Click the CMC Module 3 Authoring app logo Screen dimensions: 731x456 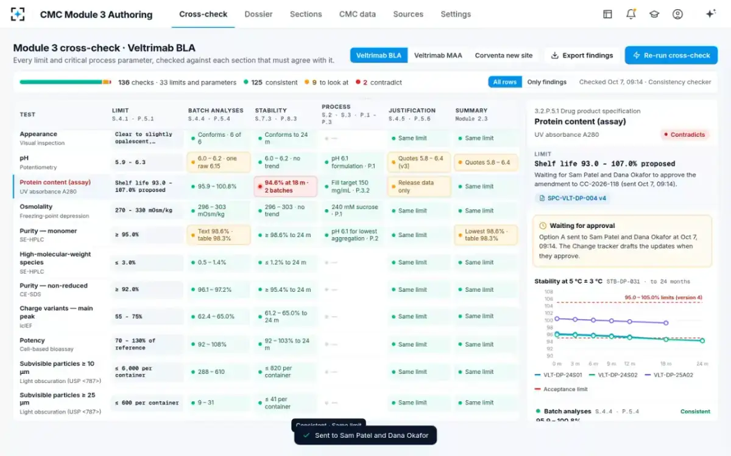[18, 14]
